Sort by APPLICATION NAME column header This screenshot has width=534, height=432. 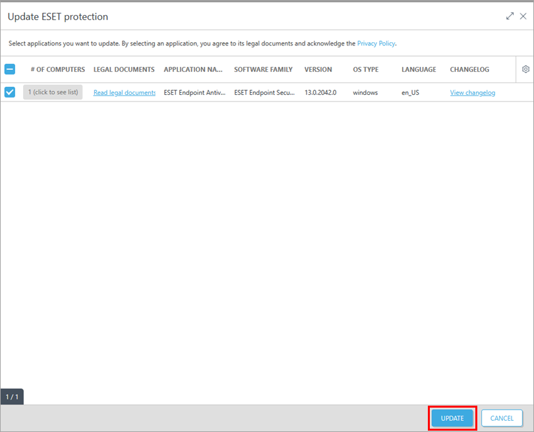[x=193, y=69]
